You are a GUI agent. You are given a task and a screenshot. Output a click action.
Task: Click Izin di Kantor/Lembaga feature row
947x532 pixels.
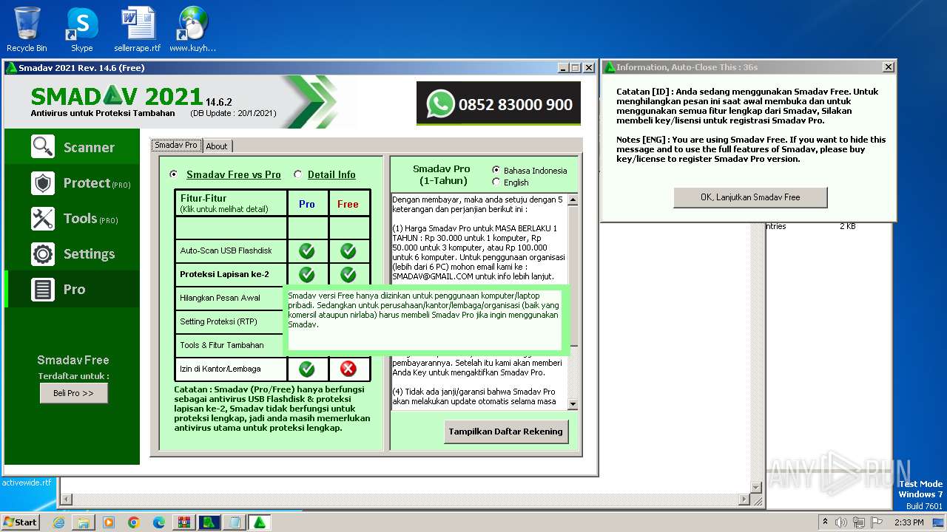point(232,369)
